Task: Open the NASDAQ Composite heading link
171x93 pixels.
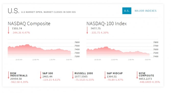Action: [x=29, y=24]
